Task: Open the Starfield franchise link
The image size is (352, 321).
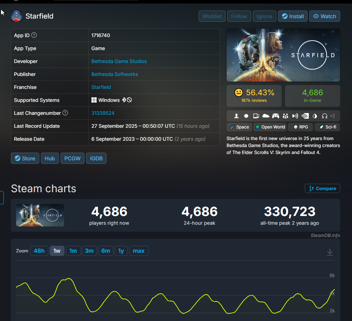Action: (101, 87)
